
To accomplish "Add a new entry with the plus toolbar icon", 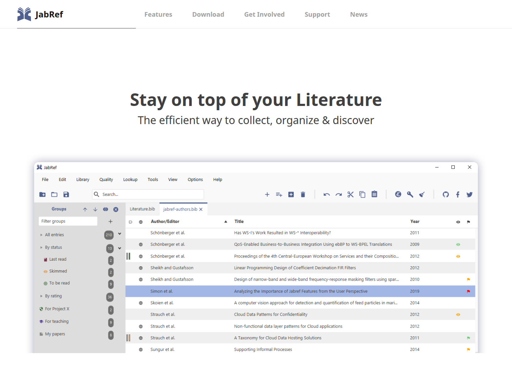I will click(267, 194).
